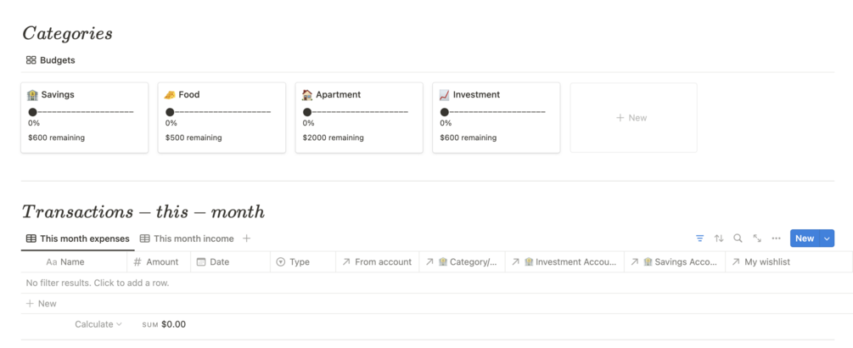
Task: Add a new row below the table
Action: (x=42, y=303)
